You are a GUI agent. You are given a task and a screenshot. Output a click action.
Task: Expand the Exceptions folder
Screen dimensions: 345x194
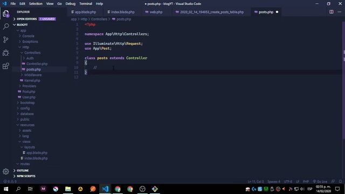[x=30, y=41]
